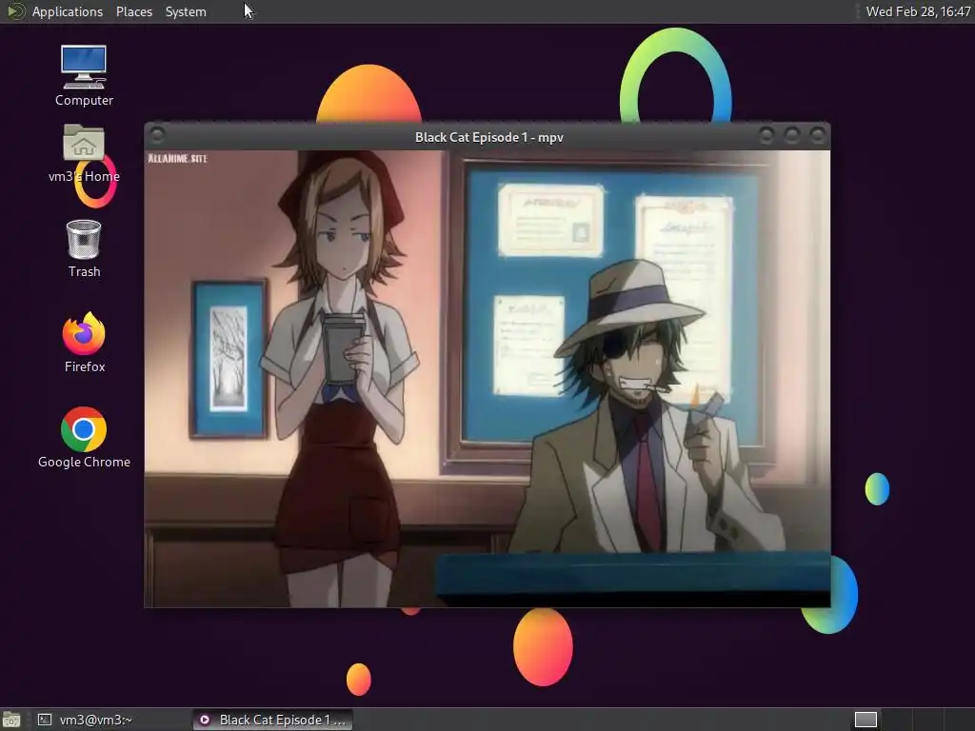
Task: Minimize the mpv window
Action: coord(766,135)
